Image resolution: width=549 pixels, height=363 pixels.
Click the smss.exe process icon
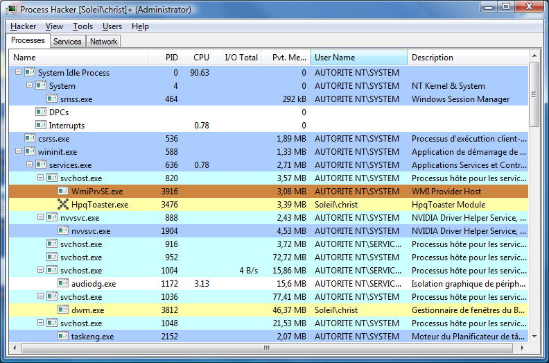point(52,99)
